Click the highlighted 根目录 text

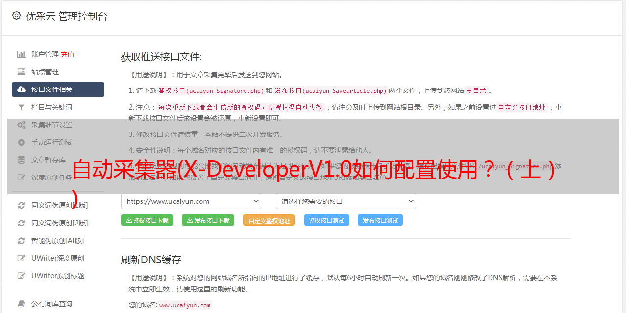pos(476,90)
